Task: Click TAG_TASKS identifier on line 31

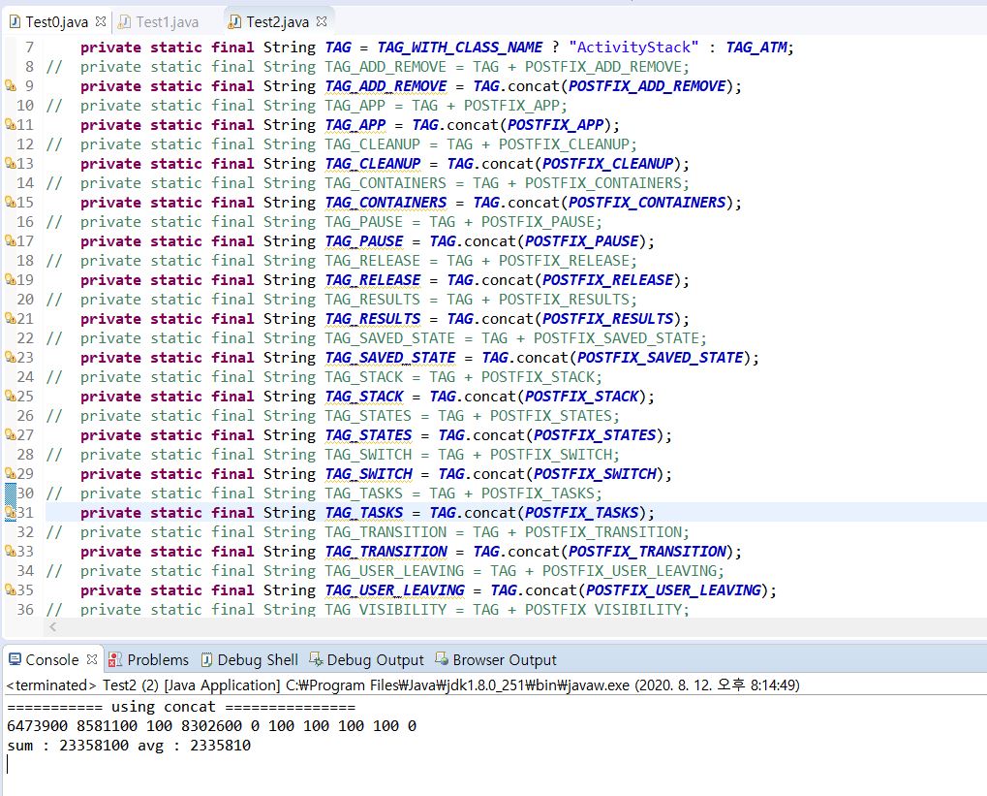Action: (364, 513)
